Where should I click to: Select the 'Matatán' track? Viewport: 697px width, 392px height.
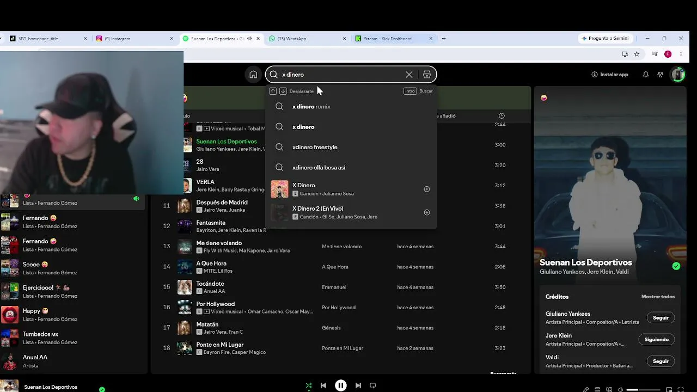(x=207, y=324)
